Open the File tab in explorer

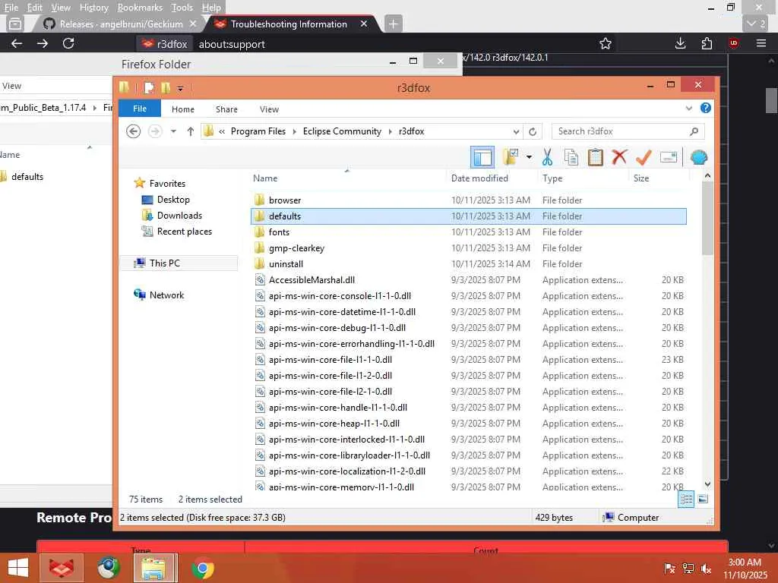140,109
